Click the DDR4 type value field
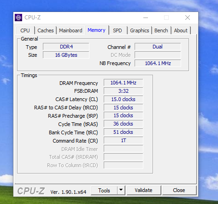Screen dimensions: 218x204 (x=66, y=47)
